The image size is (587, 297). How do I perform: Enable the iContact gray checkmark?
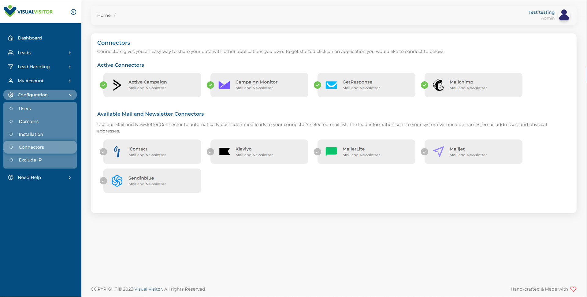tap(103, 152)
